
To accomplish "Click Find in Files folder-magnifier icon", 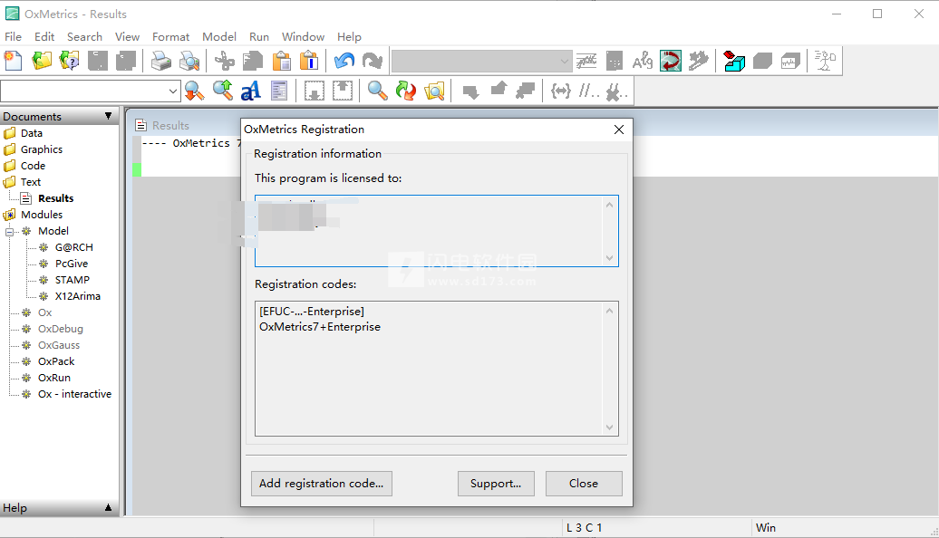I will [x=434, y=91].
